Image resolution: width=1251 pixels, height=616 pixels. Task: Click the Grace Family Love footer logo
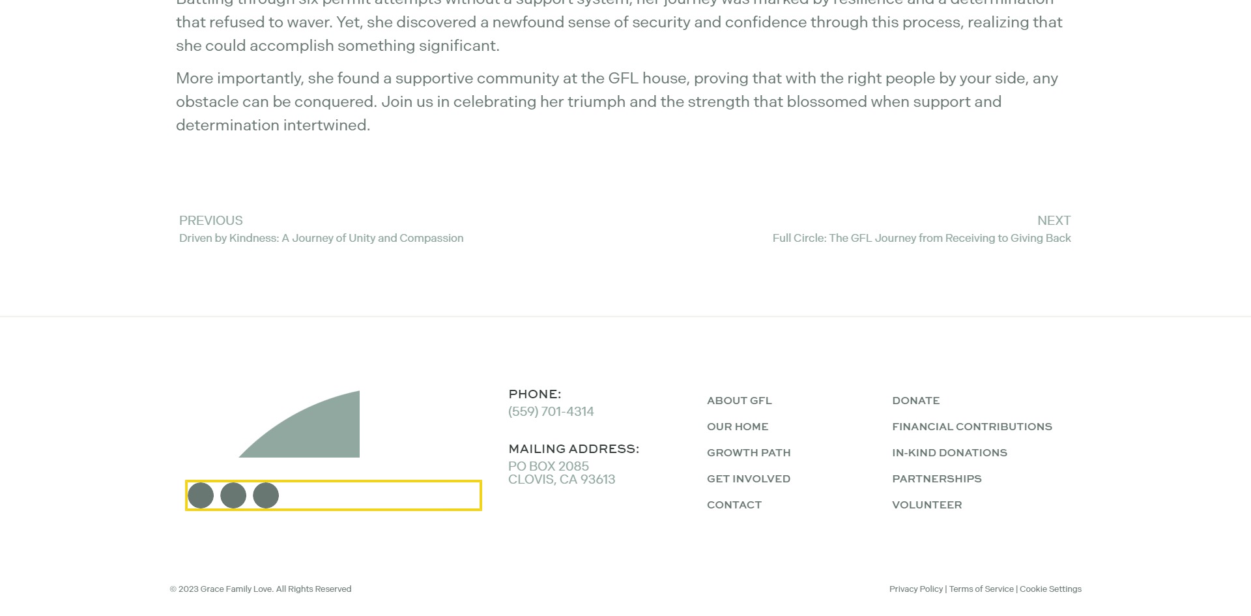pos(299,424)
